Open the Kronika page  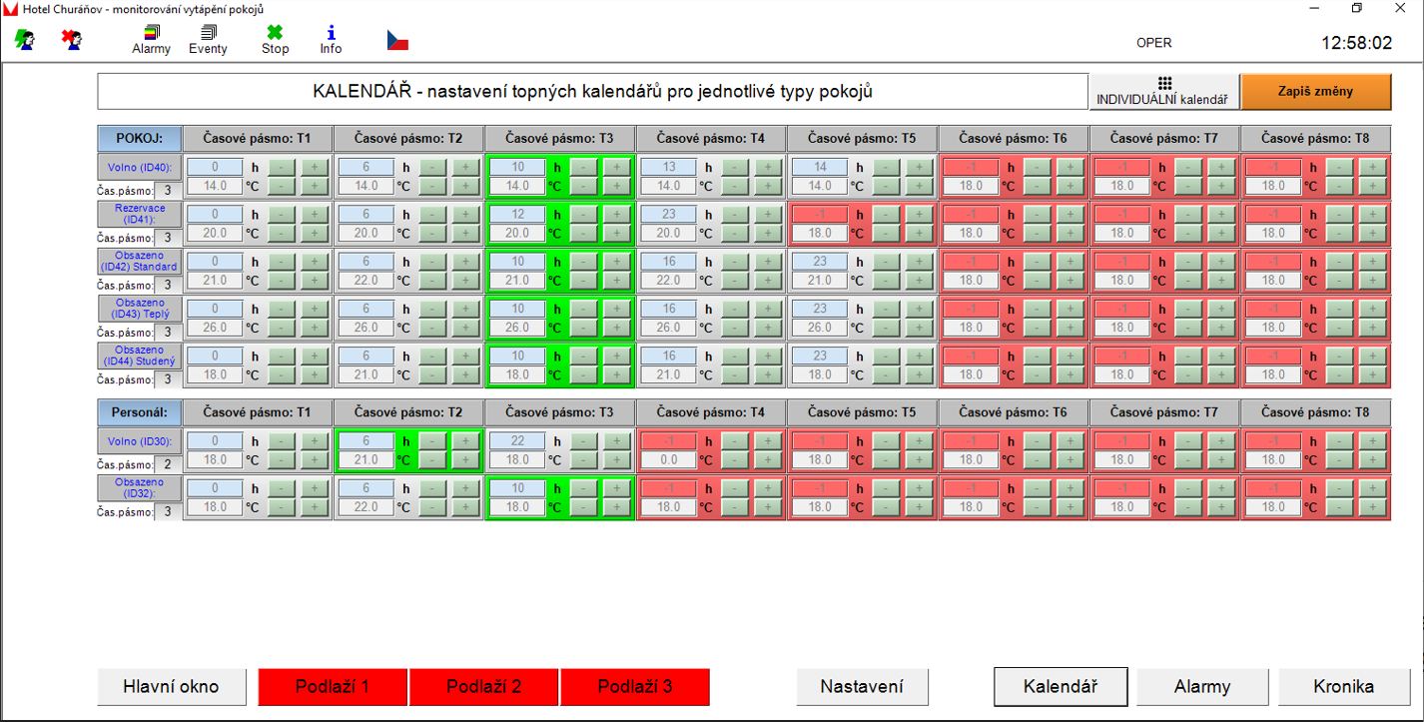tap(1343, 686)
